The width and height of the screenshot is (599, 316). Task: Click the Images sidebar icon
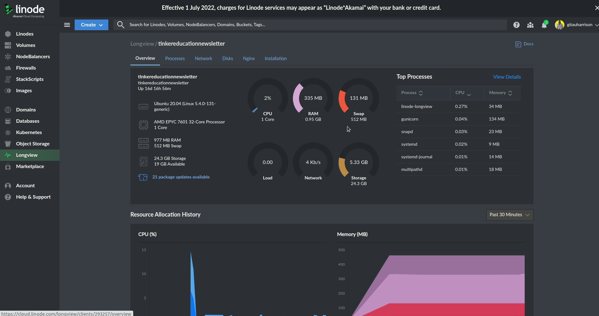click(x=8, y=91)
